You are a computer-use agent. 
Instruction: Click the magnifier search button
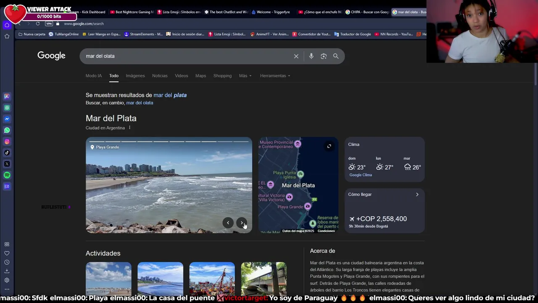[336, 56]
